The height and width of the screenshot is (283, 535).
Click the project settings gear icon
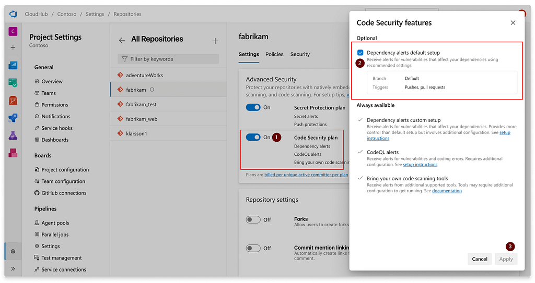coord(13,251)
